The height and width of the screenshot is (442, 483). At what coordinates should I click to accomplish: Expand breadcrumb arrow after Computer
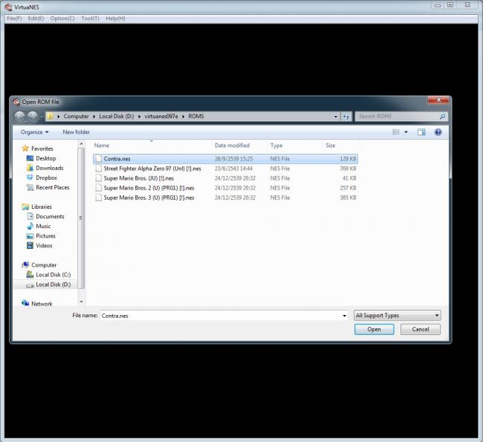[x=94, y=117]
